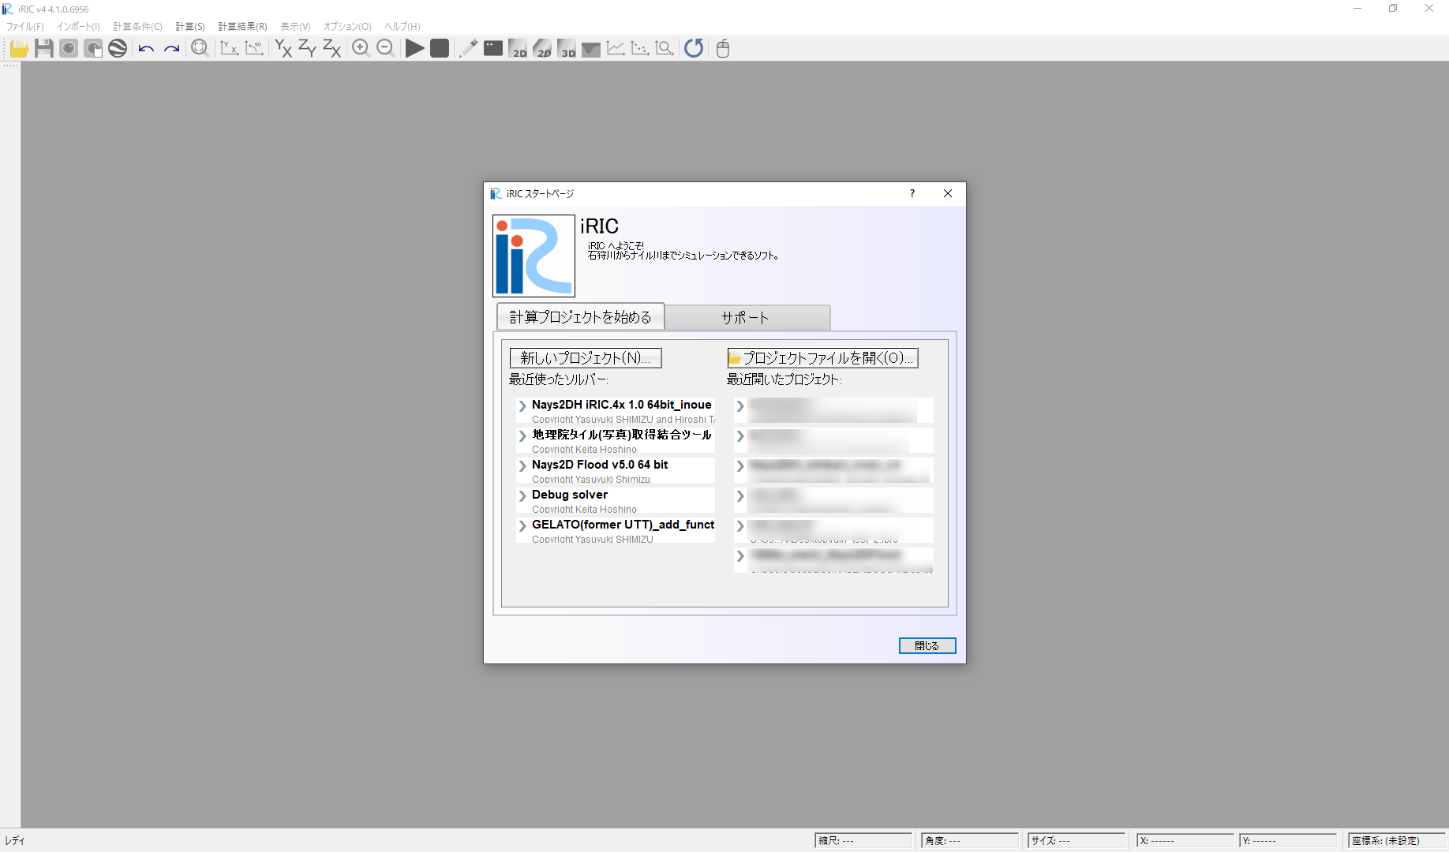Image resolution: width=1449 pixels, height=852 pixels.
Task: Select the Nays2D Flood v5.0 64 bit solver
Action: tap(616, 471)
